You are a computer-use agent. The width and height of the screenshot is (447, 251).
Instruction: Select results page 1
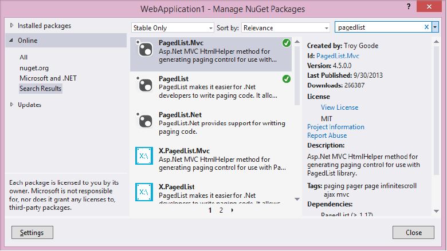(x=210, y=210)
